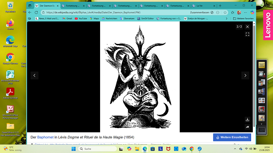The width and height of the screenshot is (273, 153).
Task: Open the Edge profile avatar
Action: pyautogui.click(x=239, y=12)
